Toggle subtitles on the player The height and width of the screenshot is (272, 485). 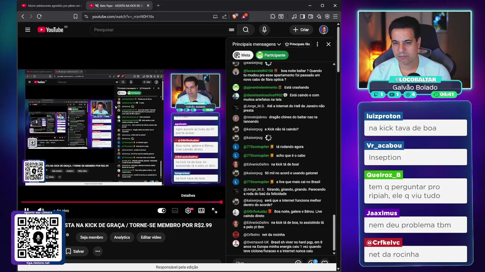pos(175,211)
